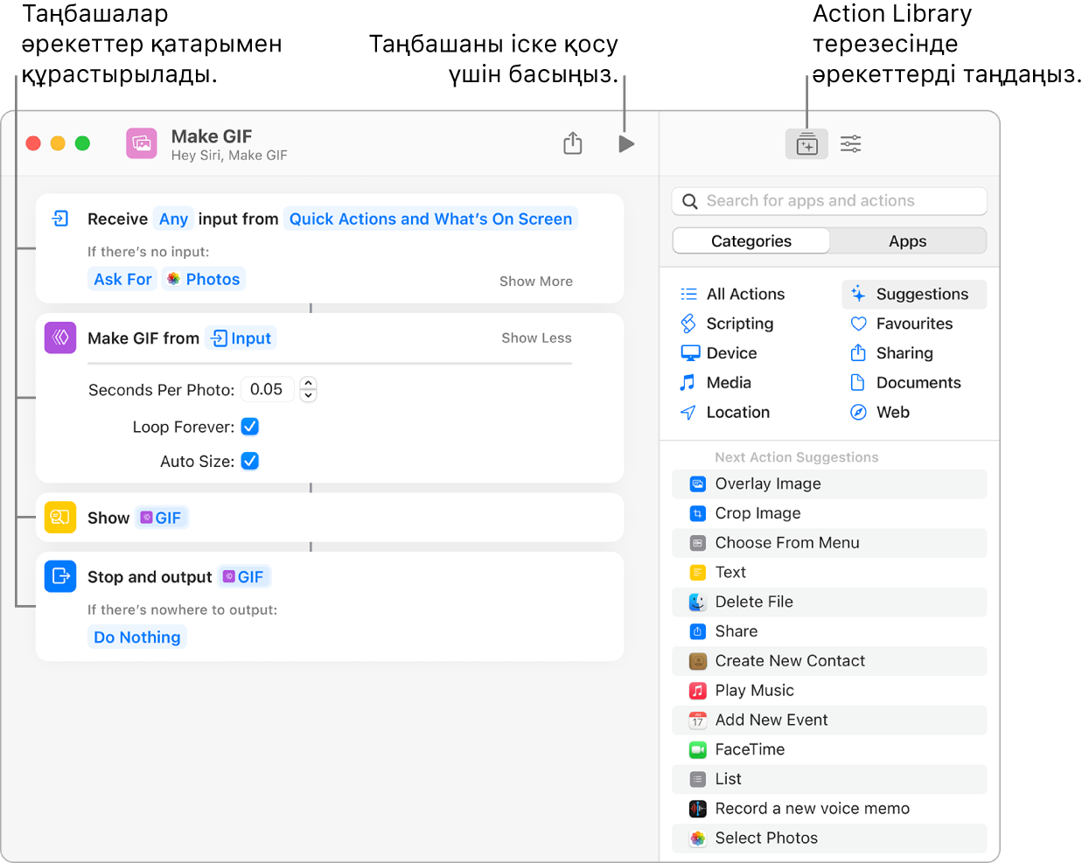Image resolution: width=1089 pixels, height=863 pixels.
Task: Uncheck the Loop Forever checkbox
Action: (250, 427)
